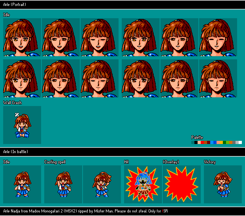
Task: Click the 'Palette' label
Action: [x=197, y=137]
